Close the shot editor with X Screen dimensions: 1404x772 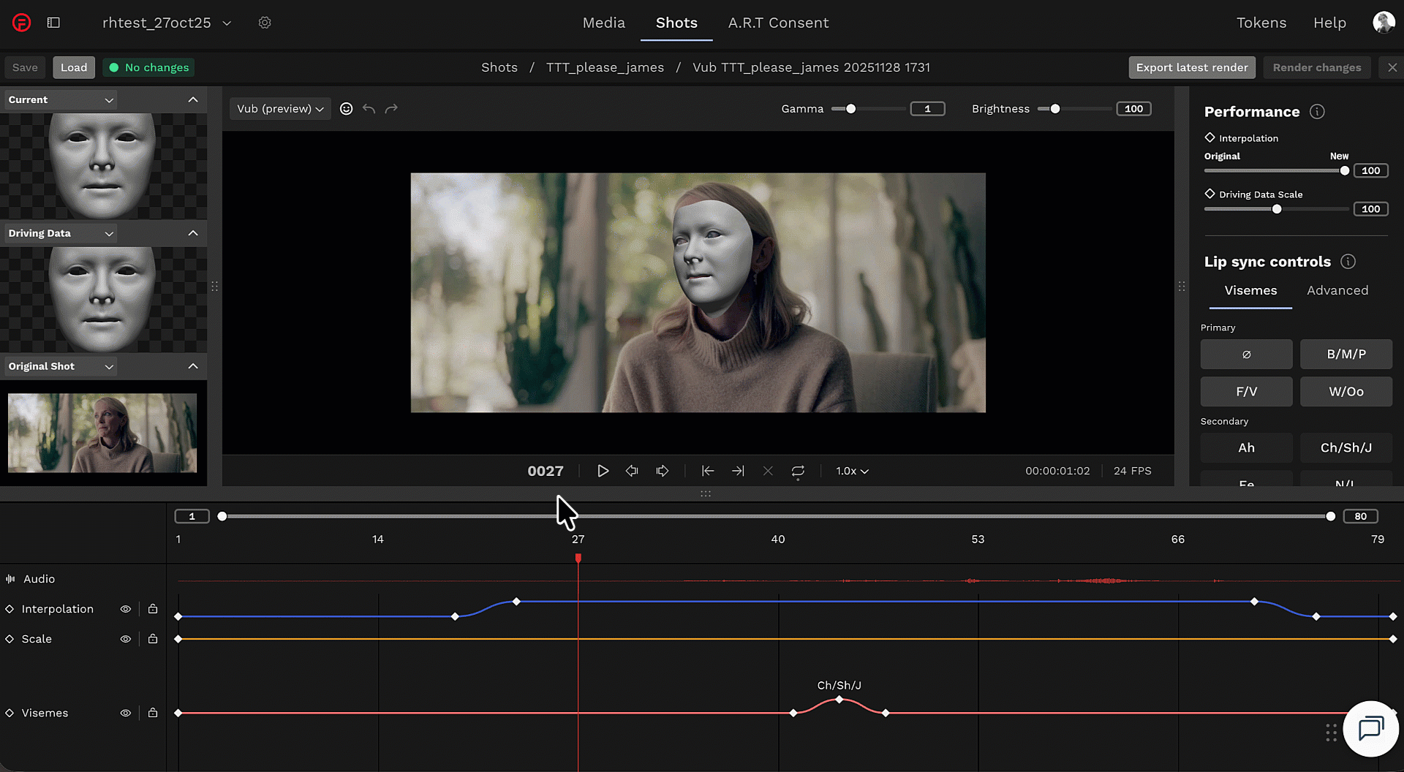click(x=1392, y=67)
